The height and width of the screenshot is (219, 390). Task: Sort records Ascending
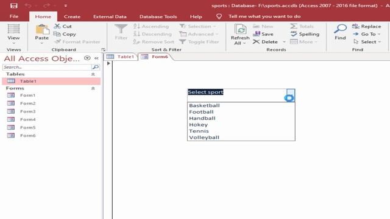click(x=151, y=26)
